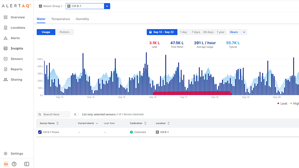The height and width of the screenshot is (168, 299).
Task: Open Sep 12 - Sep 22 date picker
Action: pyautogui.click(x=162, y=32)
